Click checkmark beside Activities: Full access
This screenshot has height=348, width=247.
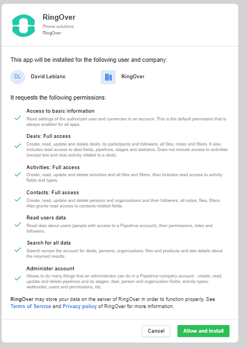18,174
